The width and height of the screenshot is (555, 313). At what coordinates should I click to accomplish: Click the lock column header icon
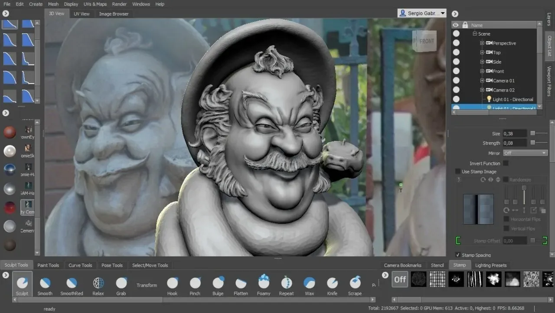pos(465,25)
